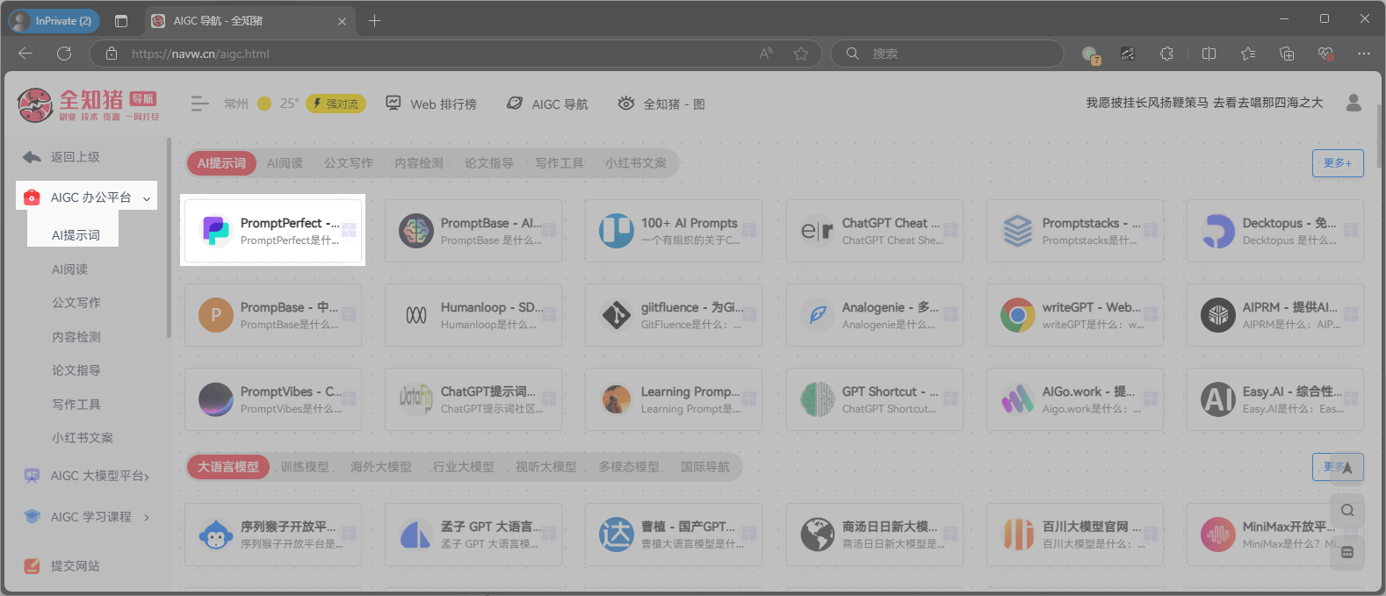
Task: Open the browser settings ellipsis menu
Action: (1363, 54)
